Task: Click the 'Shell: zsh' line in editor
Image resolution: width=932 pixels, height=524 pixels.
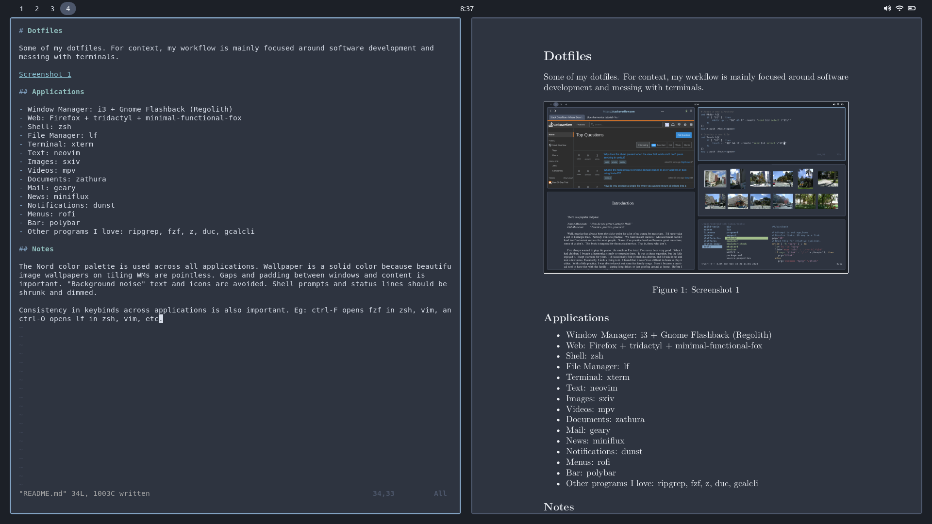Action: (x=45, y=127)
